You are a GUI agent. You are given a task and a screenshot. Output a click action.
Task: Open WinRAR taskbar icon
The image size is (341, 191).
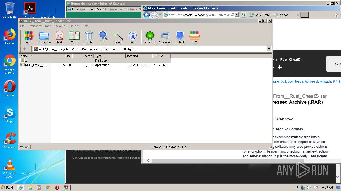[x=66, y=188]
